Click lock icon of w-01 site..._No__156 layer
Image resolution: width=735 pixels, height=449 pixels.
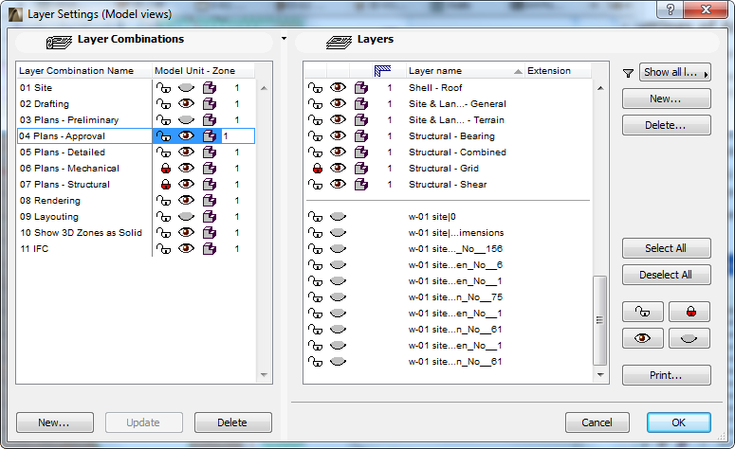(315, 249)
